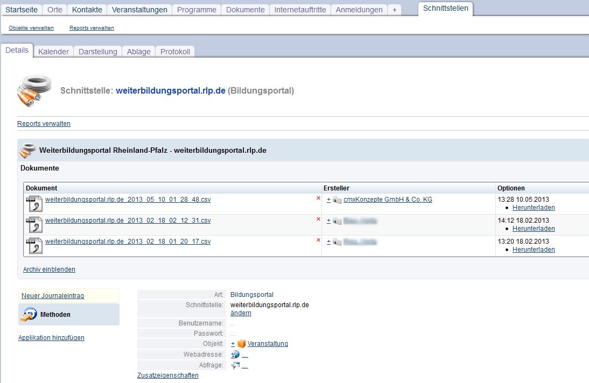
Task: Click the Methoden panel icon
Action: pos(29,315)
